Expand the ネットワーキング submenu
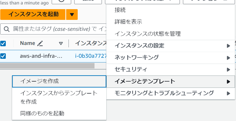Image resolution: width=236 pixels, height=121 pixels. pyautogui.click(x=171, y=58)
